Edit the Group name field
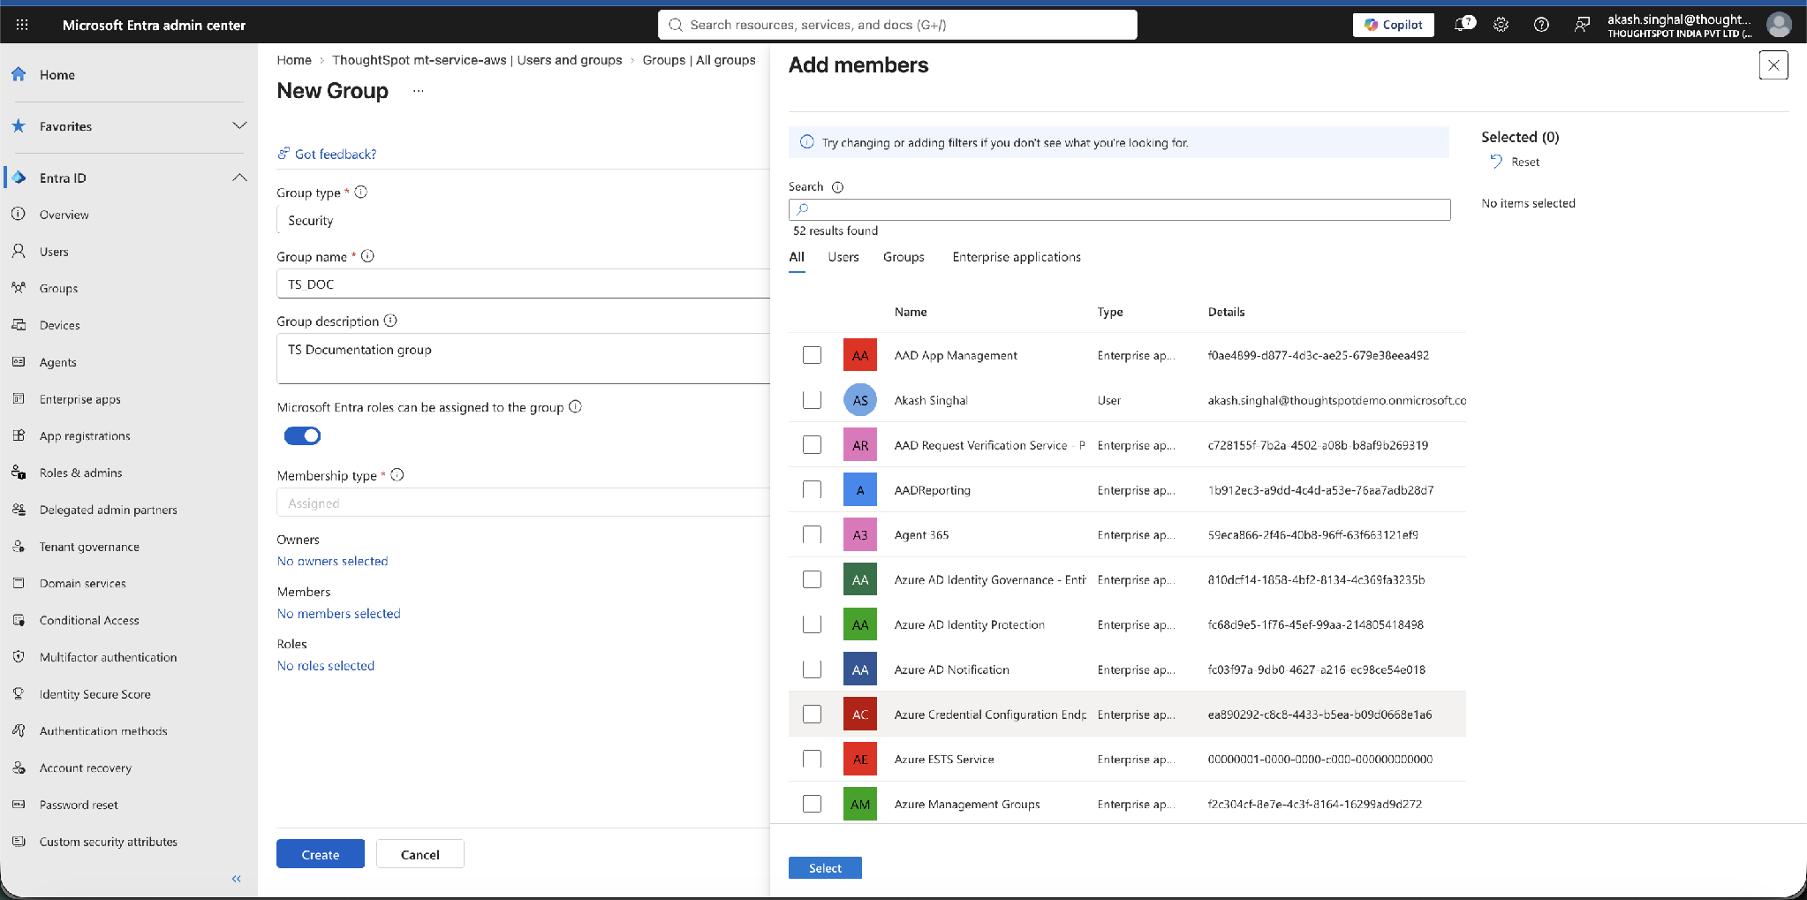Viewport: 1807px width, 900px height. click(x=524, y=284)
